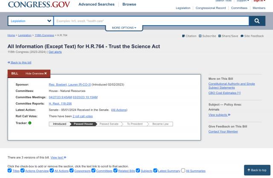Open the Legislation search scope dropdown

(30, 21)
